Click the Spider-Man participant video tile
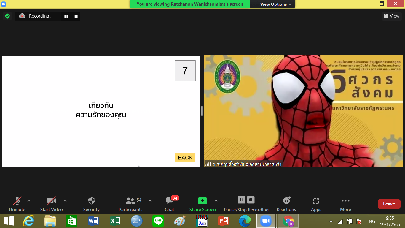 click(x=304, y=111)
